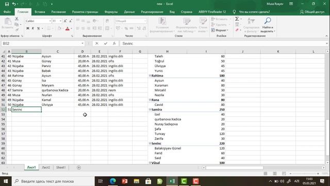330x186 pixels.
Task: Click the Merge cells icon
Action: [107, 28]
